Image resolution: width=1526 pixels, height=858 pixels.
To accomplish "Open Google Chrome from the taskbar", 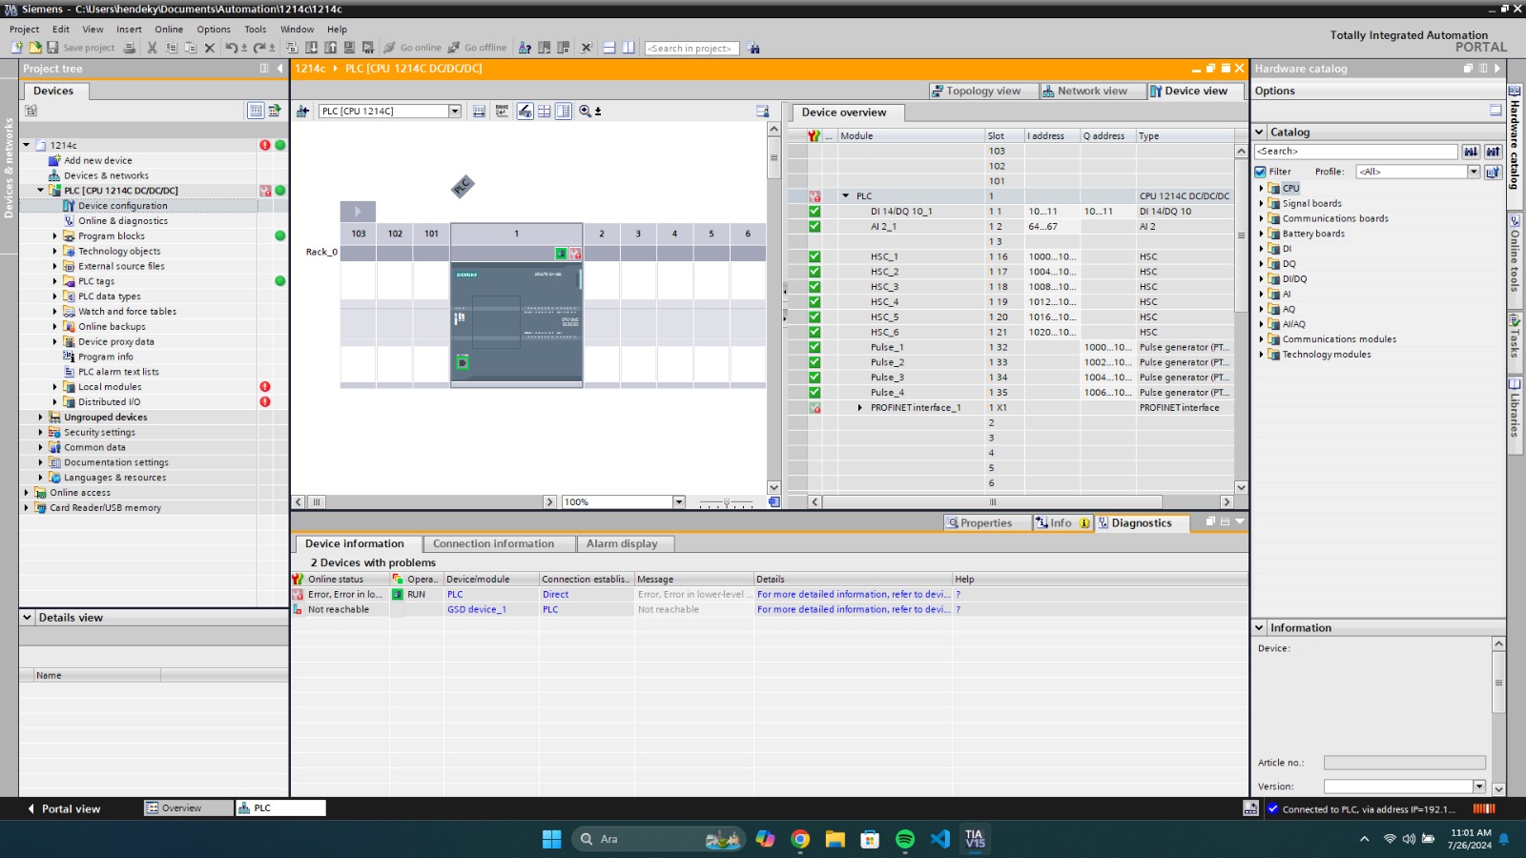I will tap(800, 839).
